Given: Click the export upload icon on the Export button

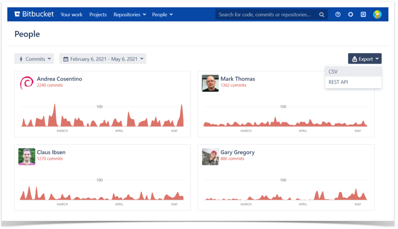Looking at the screenshot, I should click(355, 59).
